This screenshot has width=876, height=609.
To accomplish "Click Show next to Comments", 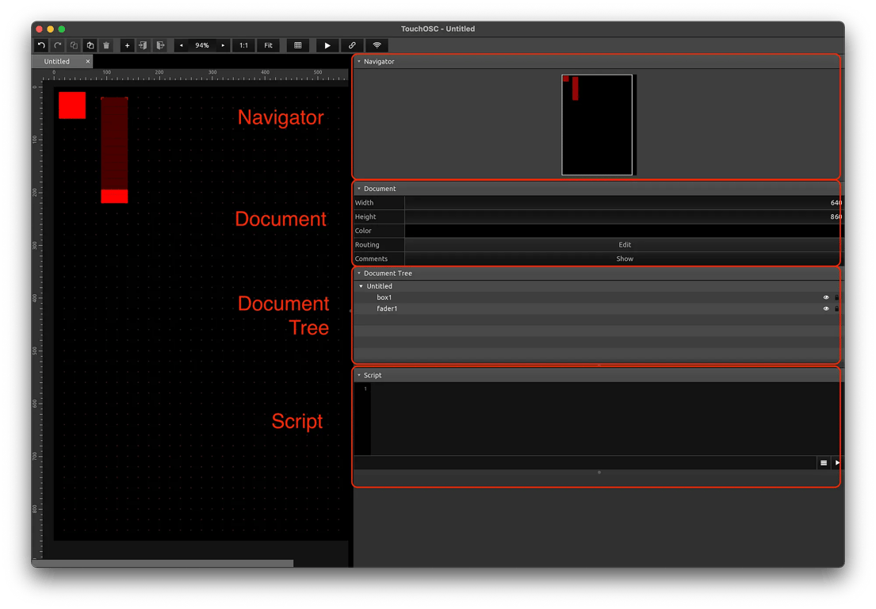I will [x=625, y=259].
